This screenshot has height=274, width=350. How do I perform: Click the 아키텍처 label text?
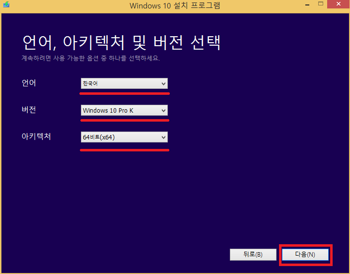pos(36,137)
